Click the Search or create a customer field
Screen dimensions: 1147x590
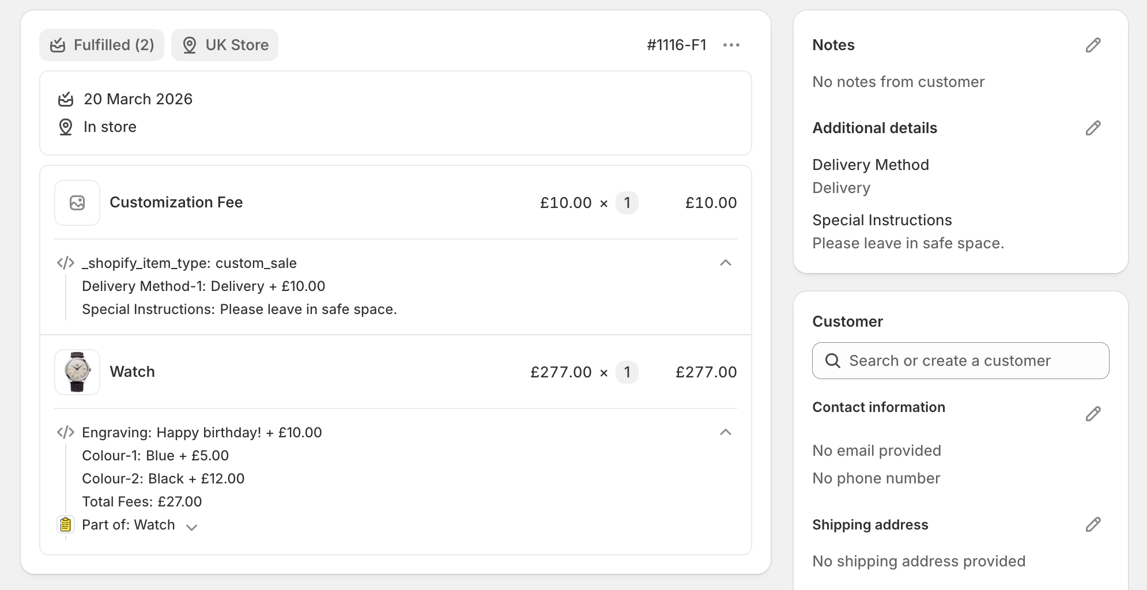coord(960,360)
